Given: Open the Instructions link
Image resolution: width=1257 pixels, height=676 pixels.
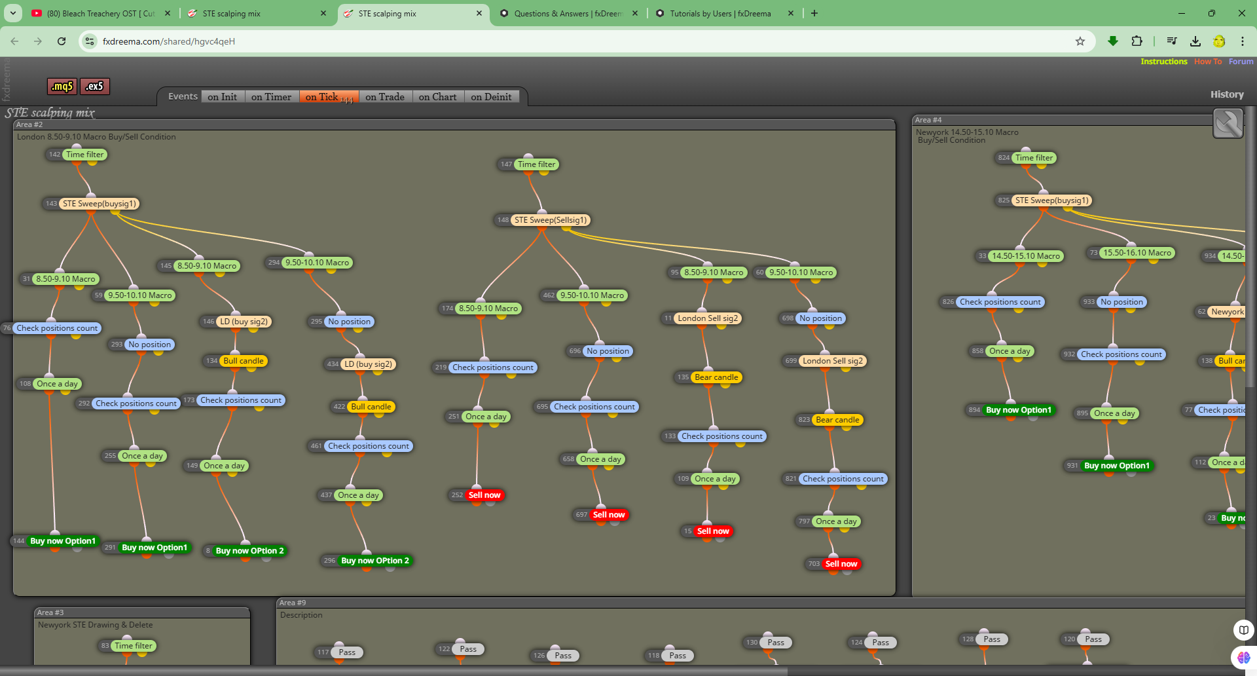Looking at the screenshot, I should tap(1163, 62).
